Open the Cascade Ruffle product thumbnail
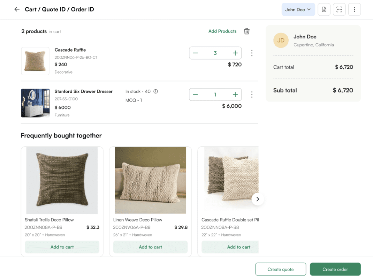This screenshot has height=279, width=373. tap(35, 61)
